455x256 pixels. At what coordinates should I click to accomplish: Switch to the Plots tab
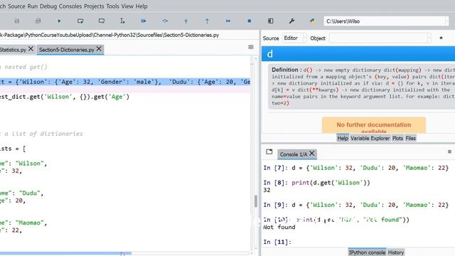click(397, 138)
